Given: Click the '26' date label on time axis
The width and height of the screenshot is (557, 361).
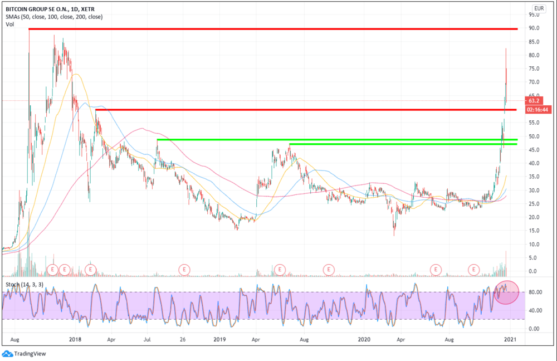Looking at the screenshot, I should 183,339.
